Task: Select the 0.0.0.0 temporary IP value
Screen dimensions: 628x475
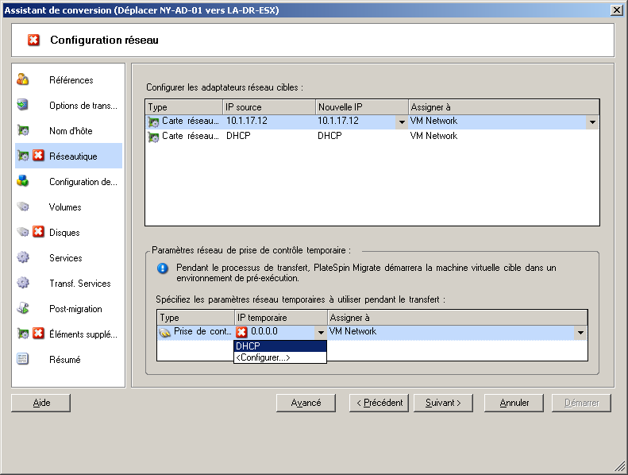Action: pos(264,331)
